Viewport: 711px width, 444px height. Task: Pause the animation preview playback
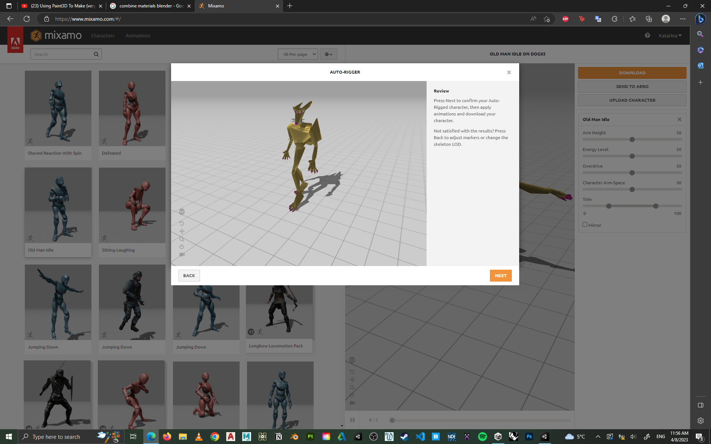(352, 420)
